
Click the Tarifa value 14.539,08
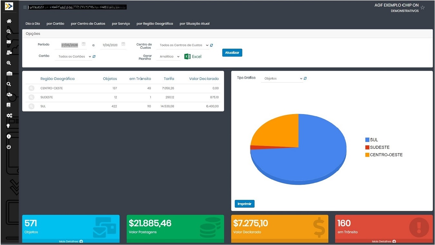point(167,106)
